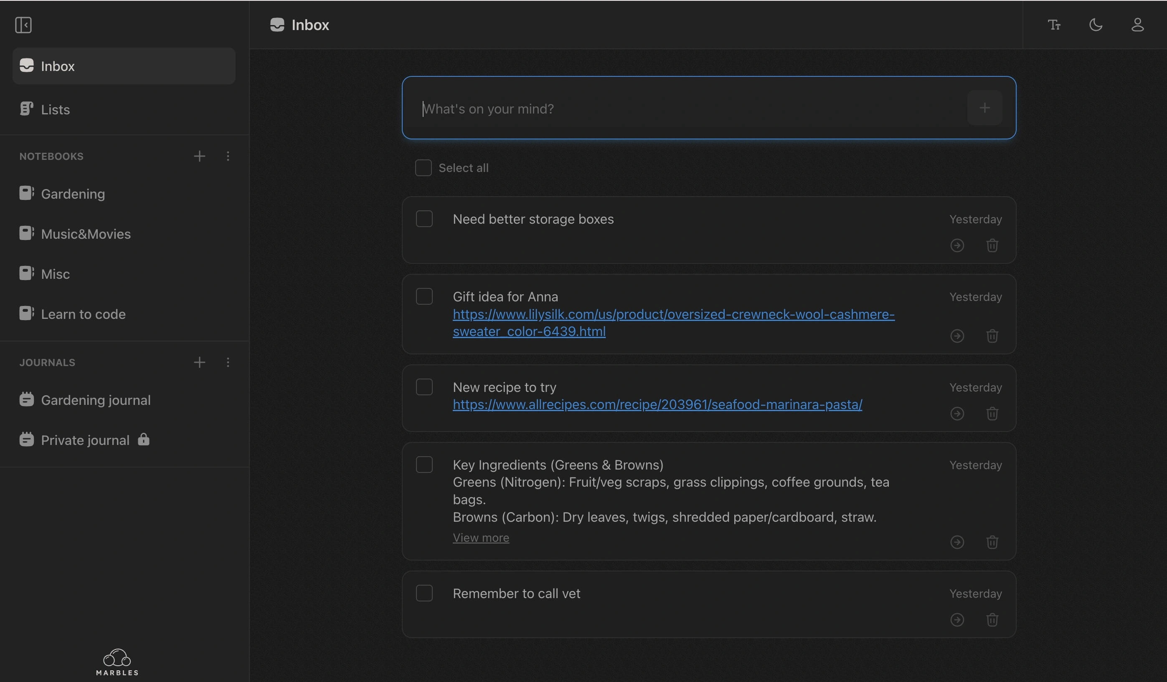Check the Select all checkbox

pyautogui.click(x=423, y=168)
